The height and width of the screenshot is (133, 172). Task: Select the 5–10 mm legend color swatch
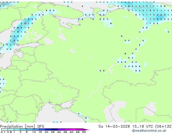coord(30,129)
